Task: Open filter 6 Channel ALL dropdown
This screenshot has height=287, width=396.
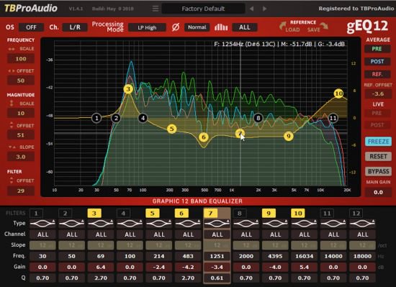Action: coord(188,234)
